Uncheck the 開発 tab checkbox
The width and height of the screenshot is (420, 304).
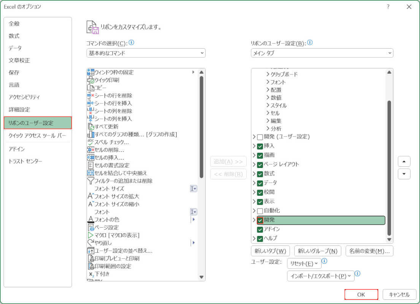pyautogui.click(x=260, y=220)
